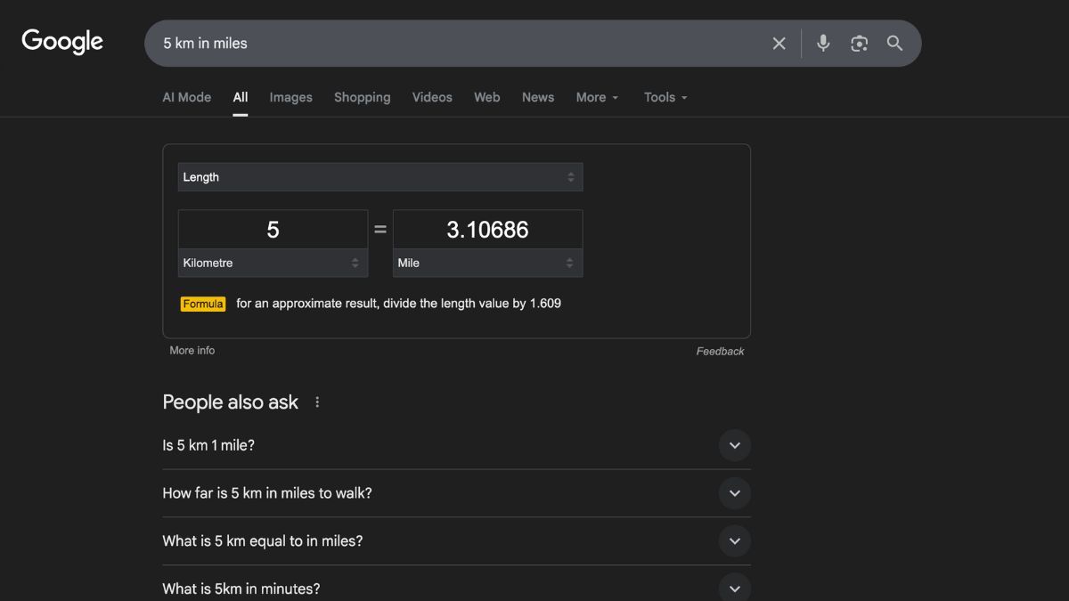Expand "How far is 5 km in miles to walk?"
The image size is (1069, 601).
[x=734, y=493]
